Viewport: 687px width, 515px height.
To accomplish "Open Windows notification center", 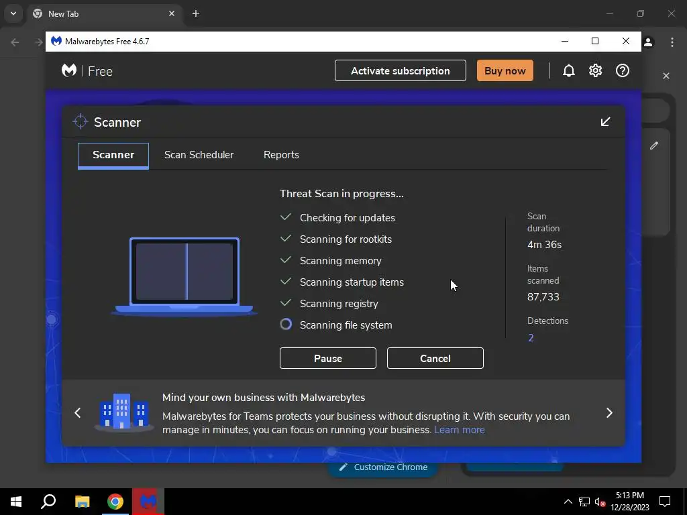I will [665, 502].
